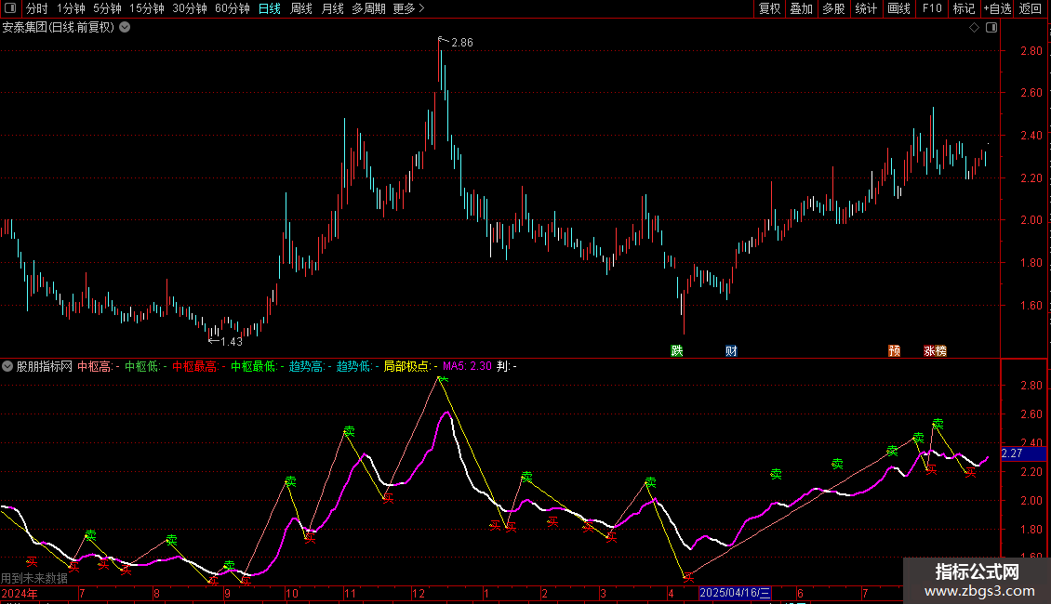Add stock via +自选 button
This screenshot has width=1051, height=604.
pos(997,8)
